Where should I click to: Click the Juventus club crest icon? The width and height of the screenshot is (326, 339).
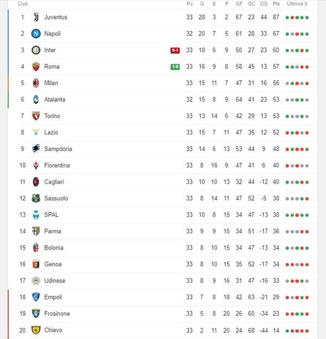coord(36,17)
